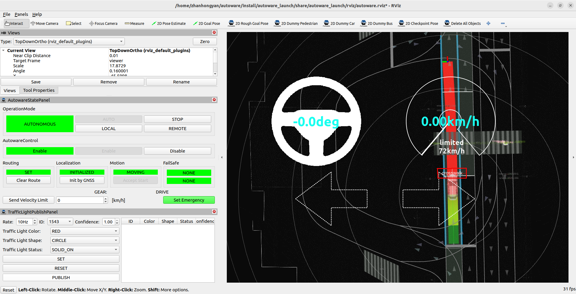This screenshot has height=294, width=576.
Task: Click the Clear Route button
Action: pyautogui.click(x=28, y=180)
